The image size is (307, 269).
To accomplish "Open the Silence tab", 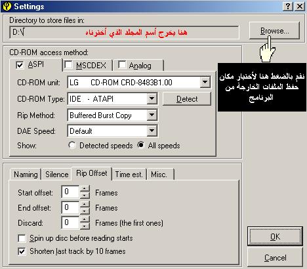I will point(57,175).
